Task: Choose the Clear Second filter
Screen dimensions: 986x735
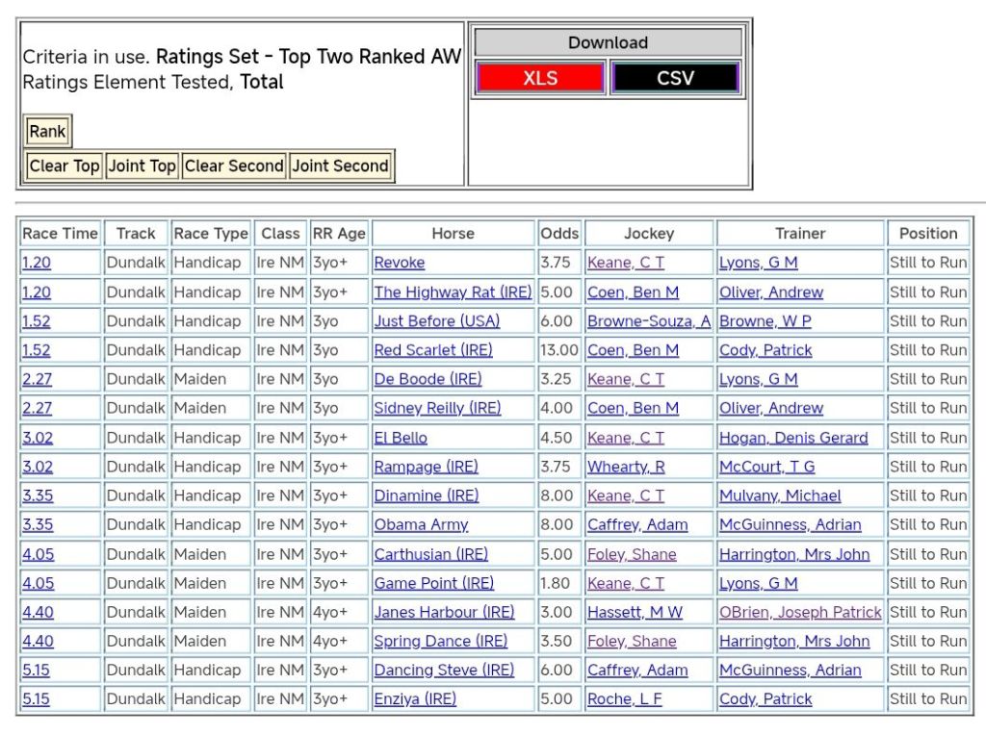Action: 234,166
